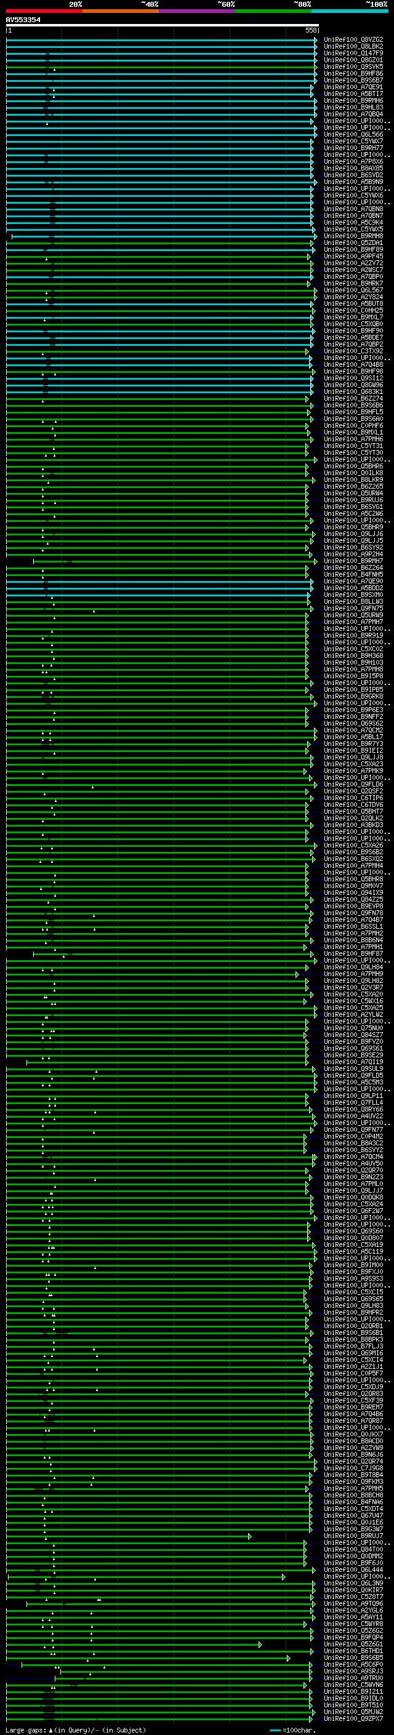The image size is (394, 1735).
Task: Select the UniRef100_A5C9K4 label
Action: [353, 222]
